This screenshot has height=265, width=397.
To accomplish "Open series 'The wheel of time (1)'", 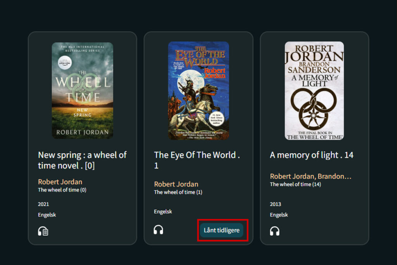I will [x=178, y=192].
